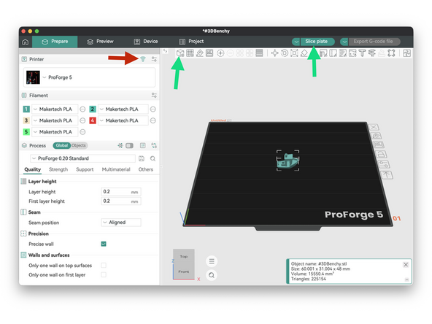Open printer settings sliders icon
This screenshot has width=432, height=324.
coord(154,59)
